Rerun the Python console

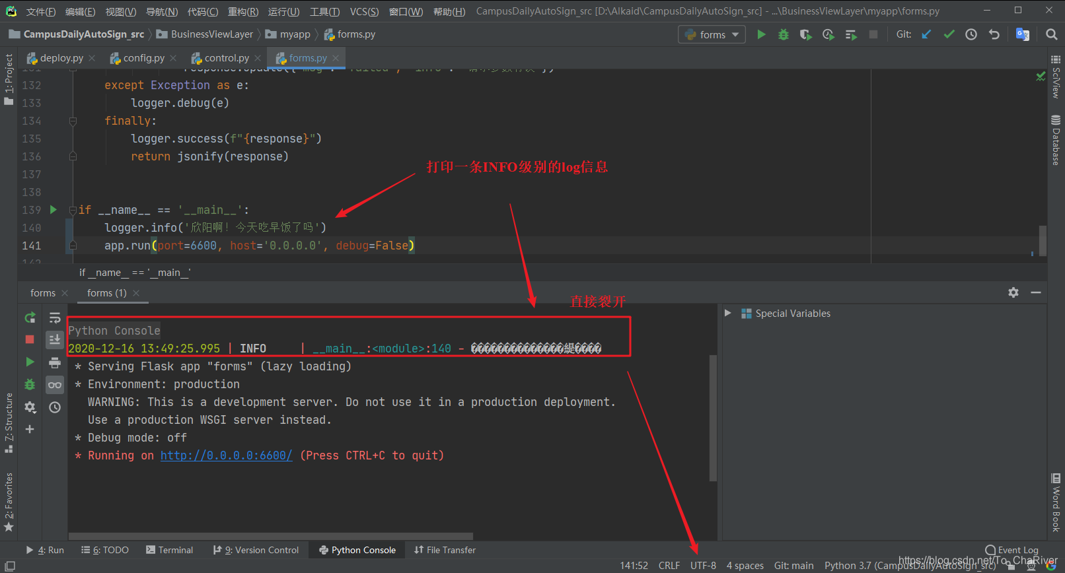[x=30, y=318]
